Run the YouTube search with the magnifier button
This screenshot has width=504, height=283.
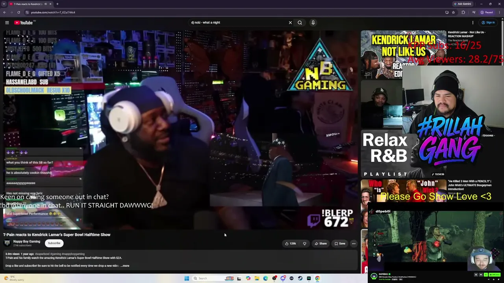pos(300,22)
